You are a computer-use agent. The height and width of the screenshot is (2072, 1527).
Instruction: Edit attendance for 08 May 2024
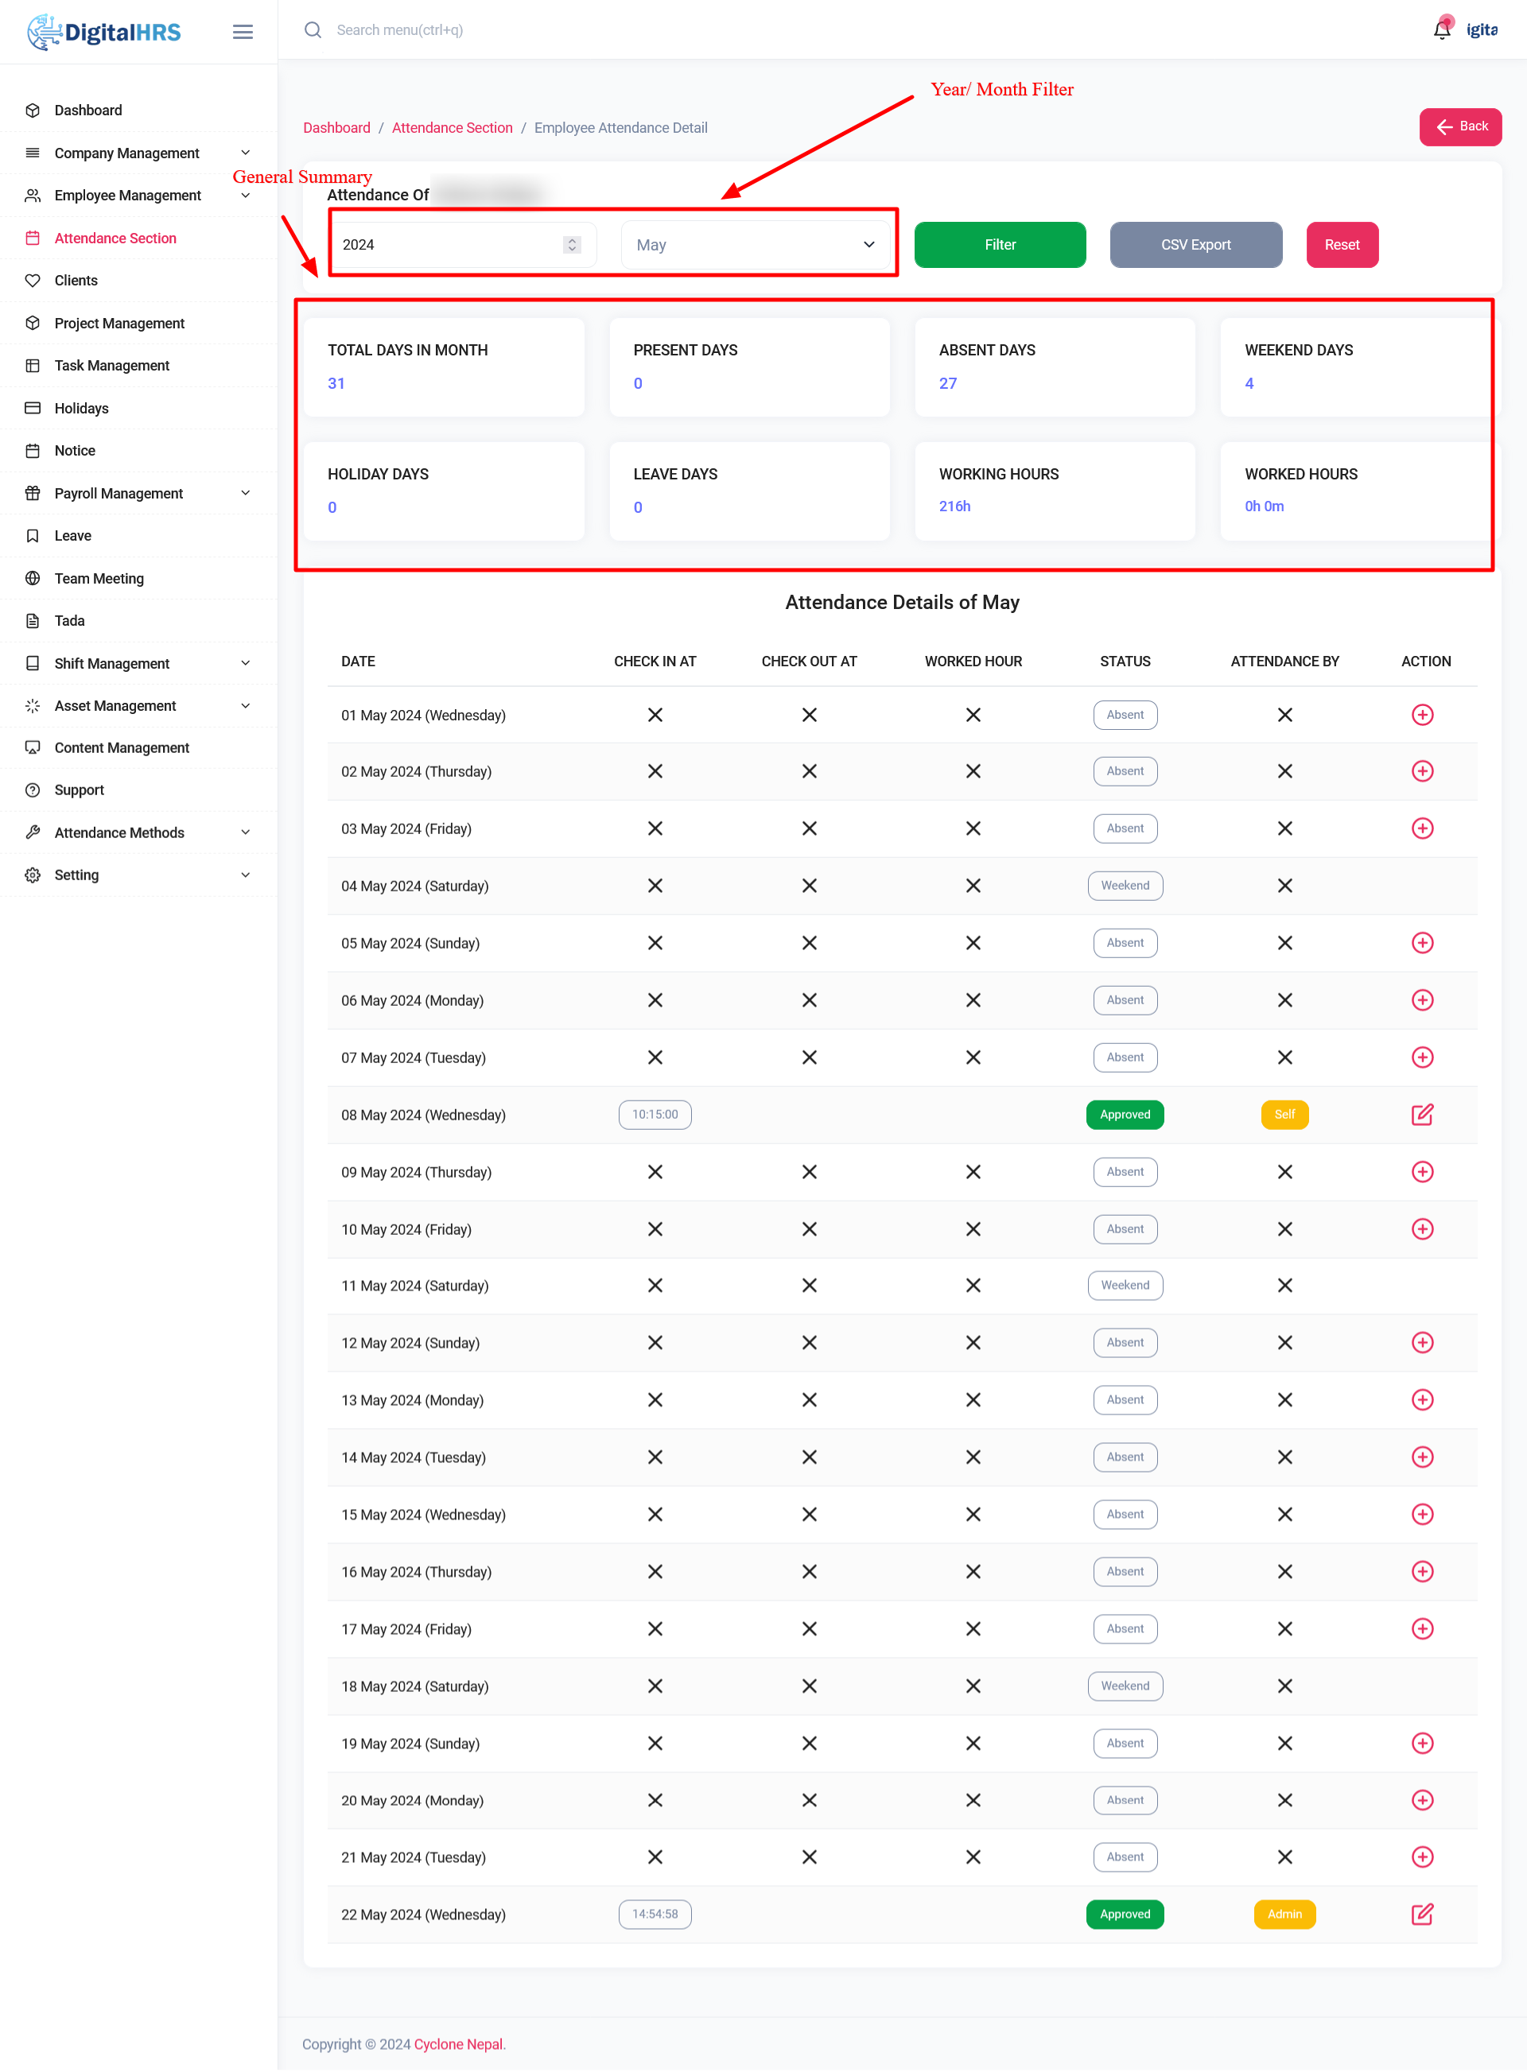(x=1422, y=1115)
